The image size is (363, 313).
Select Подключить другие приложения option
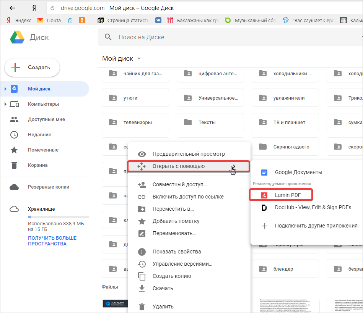click(316, 226)
